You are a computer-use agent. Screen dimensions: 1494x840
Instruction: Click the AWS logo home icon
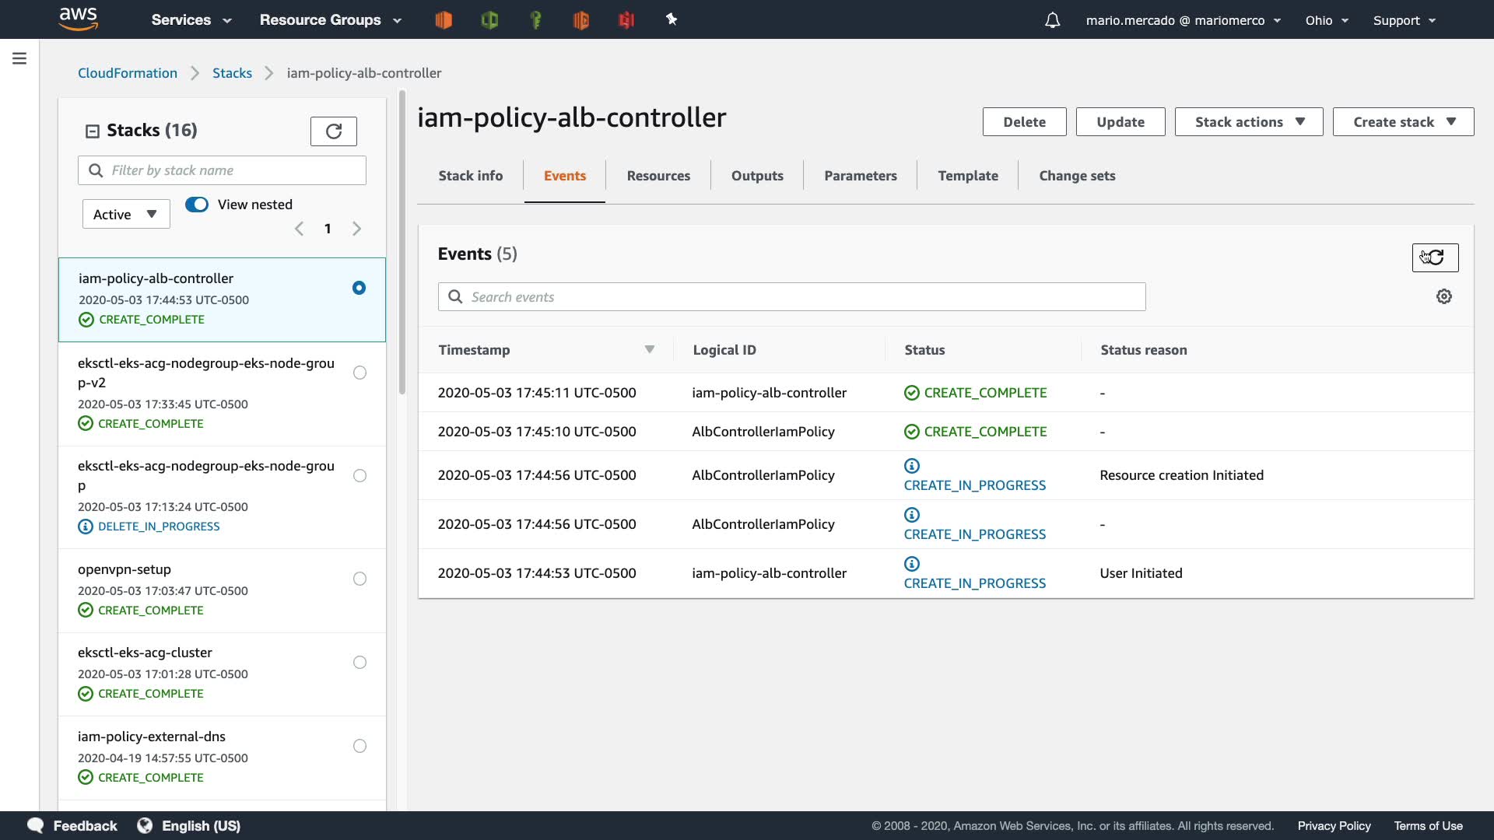point(79,19)
